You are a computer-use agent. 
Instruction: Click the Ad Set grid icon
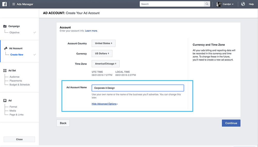(x=5, y=71)
